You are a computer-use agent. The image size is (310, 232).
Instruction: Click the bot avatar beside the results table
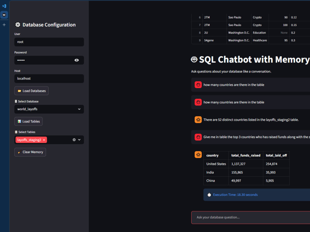198,155
